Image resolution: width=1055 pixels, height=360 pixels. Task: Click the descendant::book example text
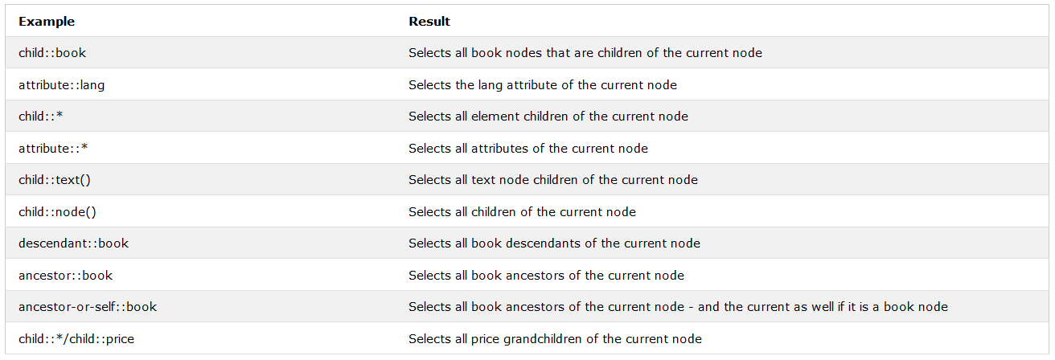[73, 243]
